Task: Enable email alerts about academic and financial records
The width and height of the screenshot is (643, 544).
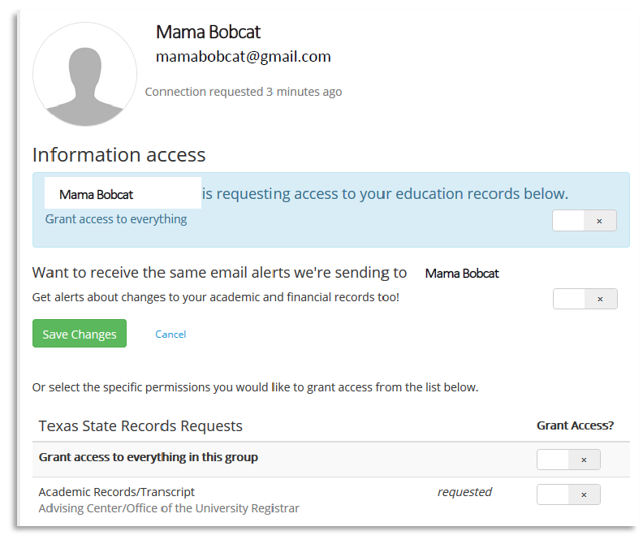Action: tap(585, 299)
